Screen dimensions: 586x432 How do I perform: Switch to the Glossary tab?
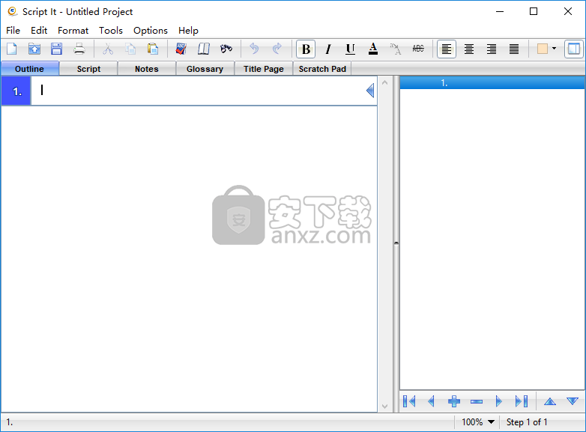pos(205,69)
